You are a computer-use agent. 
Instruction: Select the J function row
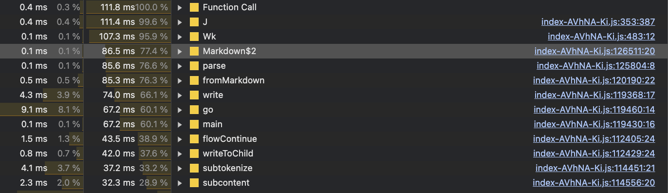click(x=334, y=22)
